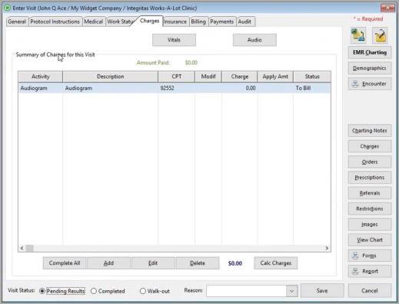Viewport: 399px width, 304px height.
Task: Click the patient records icon above EMR Charting
Action: click(357, 35)
